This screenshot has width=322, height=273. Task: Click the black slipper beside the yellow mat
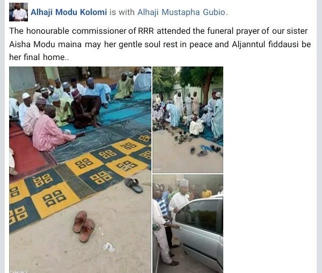[x=134, y=185]
